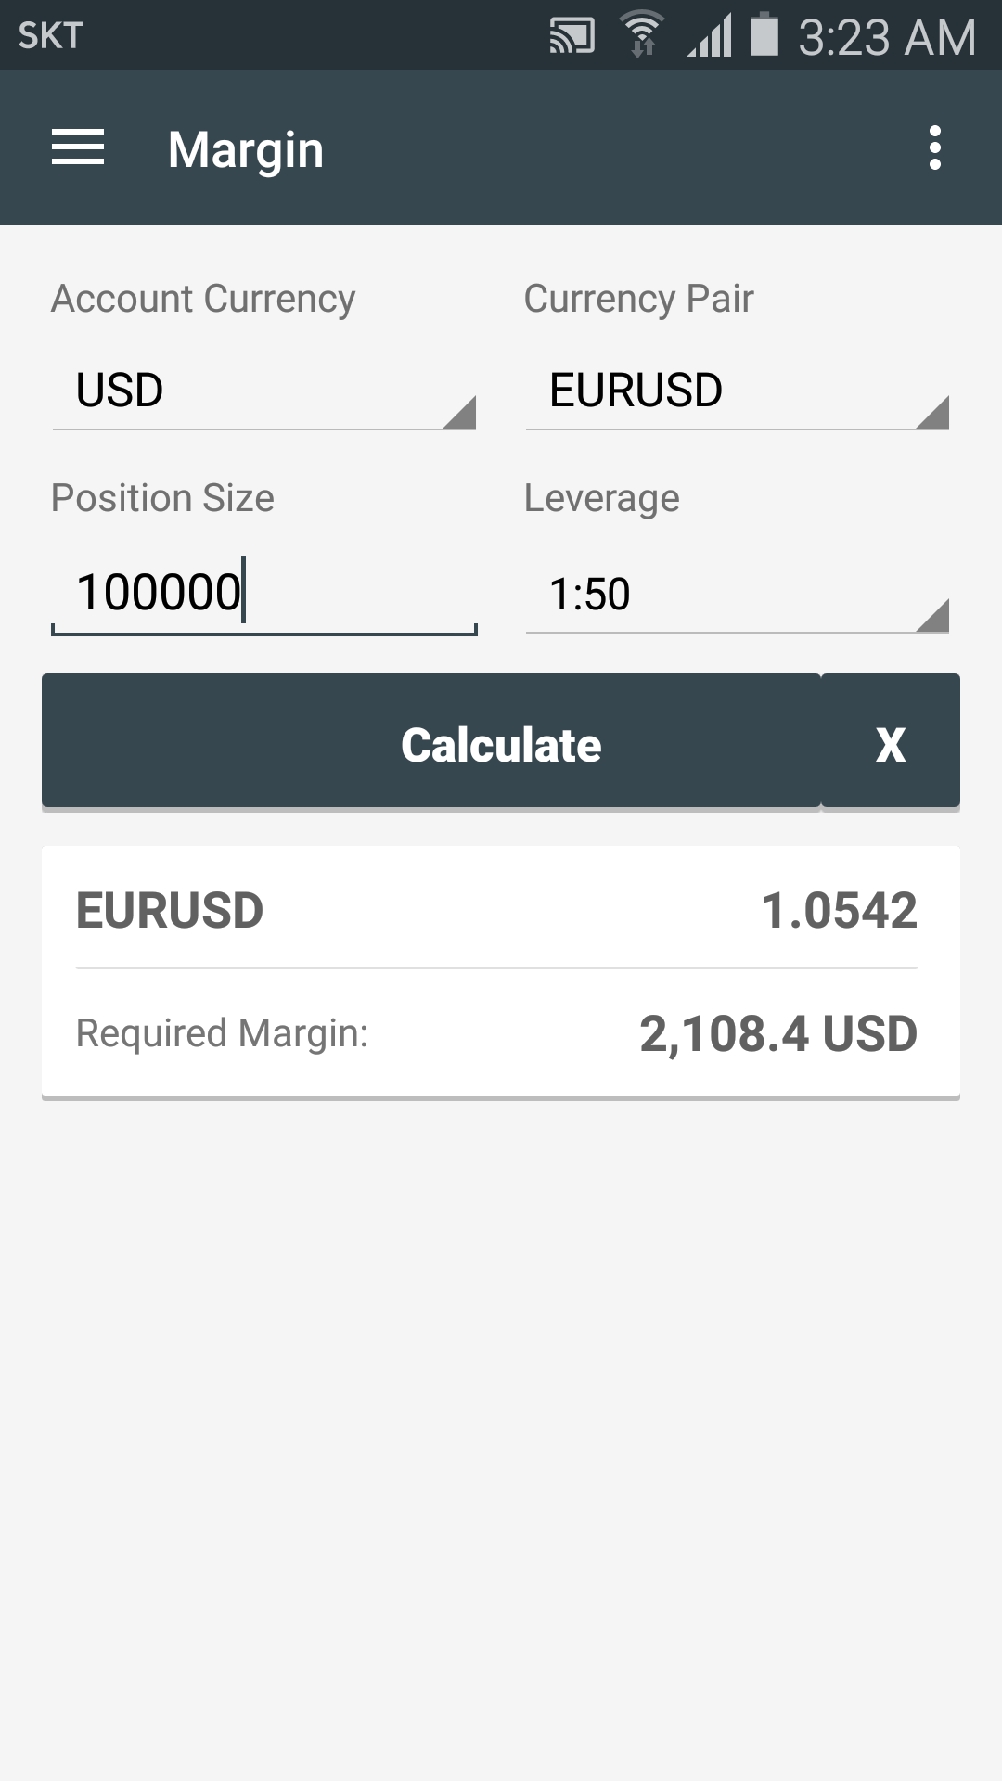The width and height of the screenshot is (1002, 1781).
Task: Open the Currency Pair EURUSD dropdown
Action: pyautogui.click(x=737, y=391)
